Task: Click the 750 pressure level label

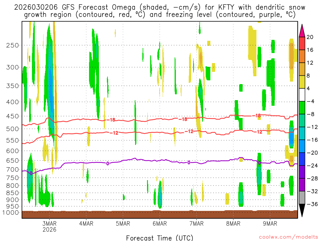Action: point(13,178)
